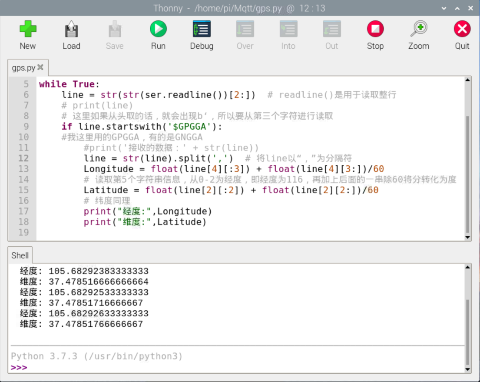Click Shell output 37.47851766666667
480x382 pixels.
pyautogui.click(x=96, y=324)
